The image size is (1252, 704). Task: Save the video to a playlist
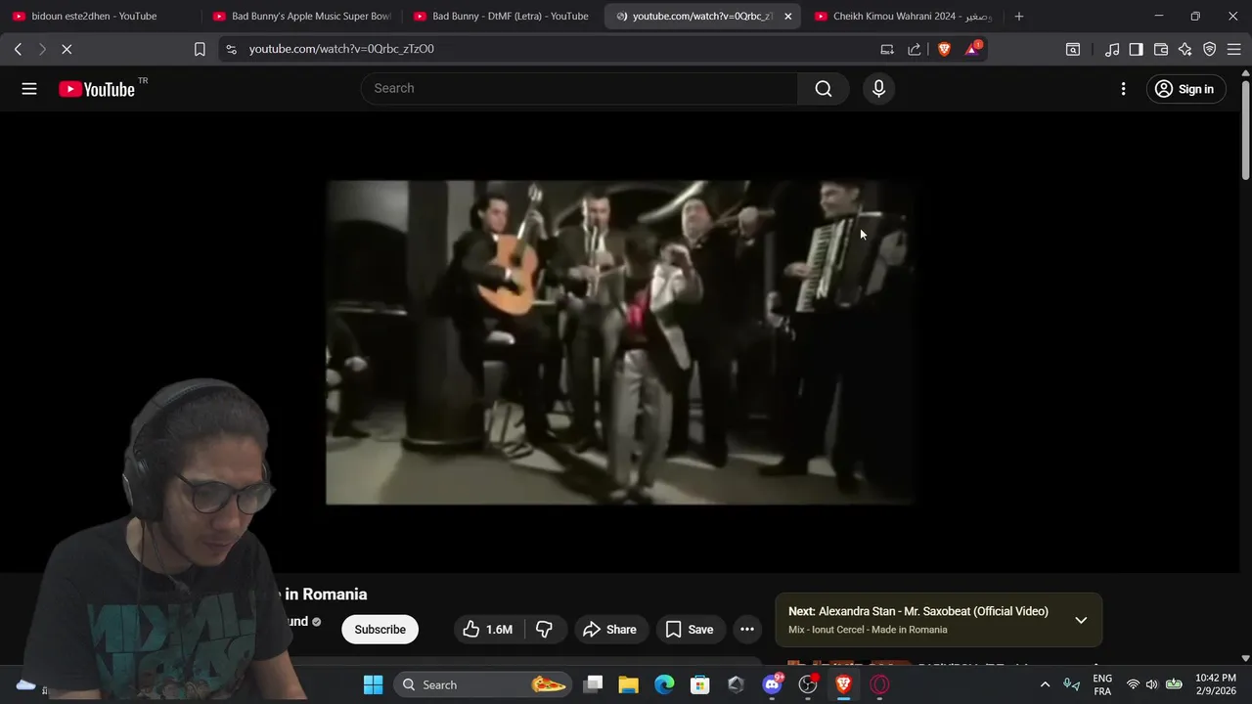coord(691,630)
